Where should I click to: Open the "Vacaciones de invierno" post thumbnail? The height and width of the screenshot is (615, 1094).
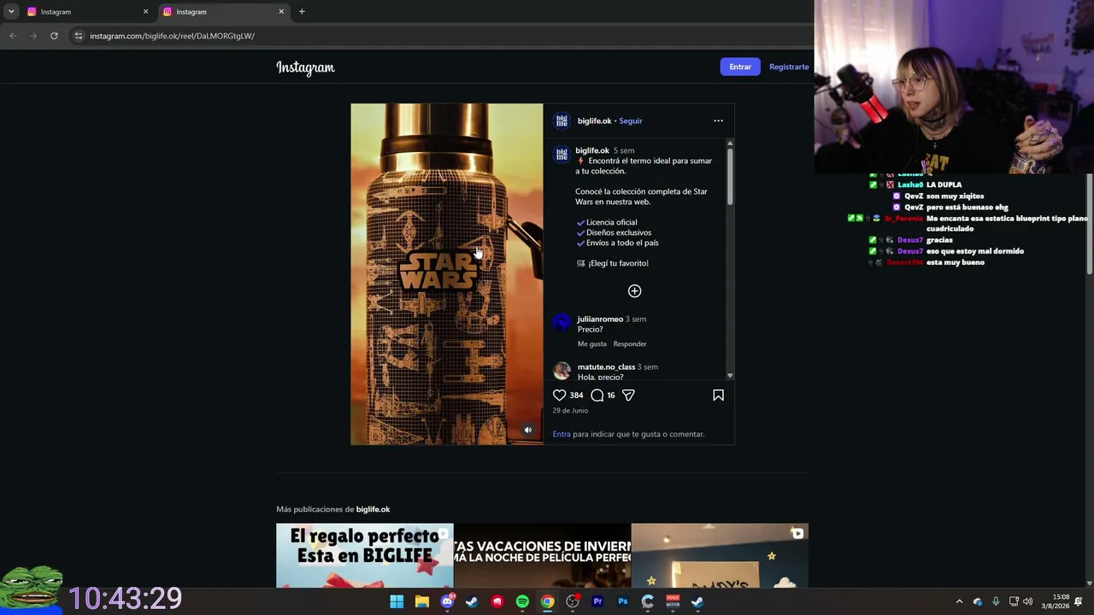point(542,556)
